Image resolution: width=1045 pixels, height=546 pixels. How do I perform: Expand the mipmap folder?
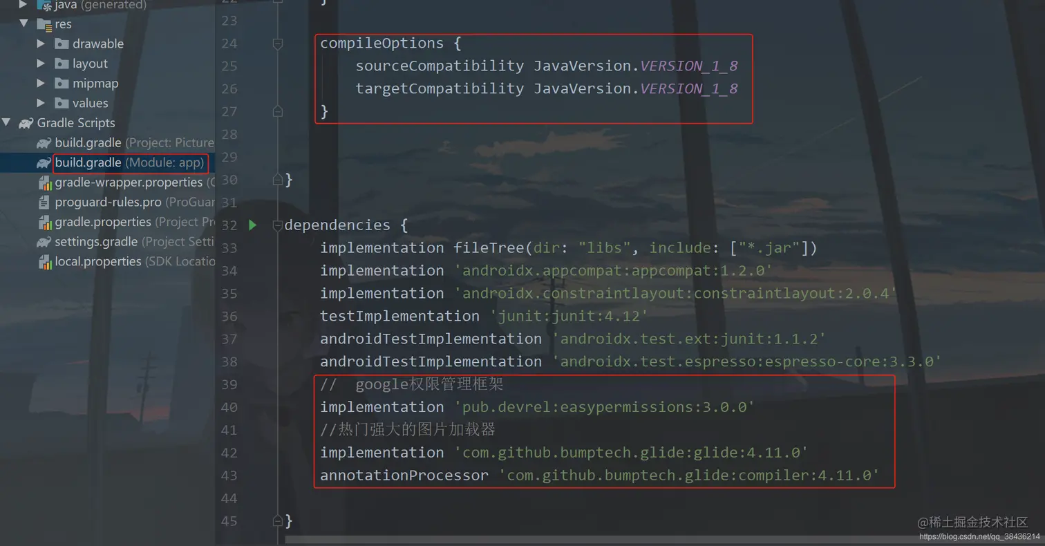41,83
